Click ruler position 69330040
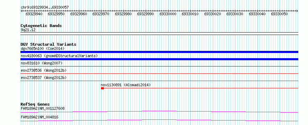Viewport: 308px width, 125px height. tap(257, 14)
